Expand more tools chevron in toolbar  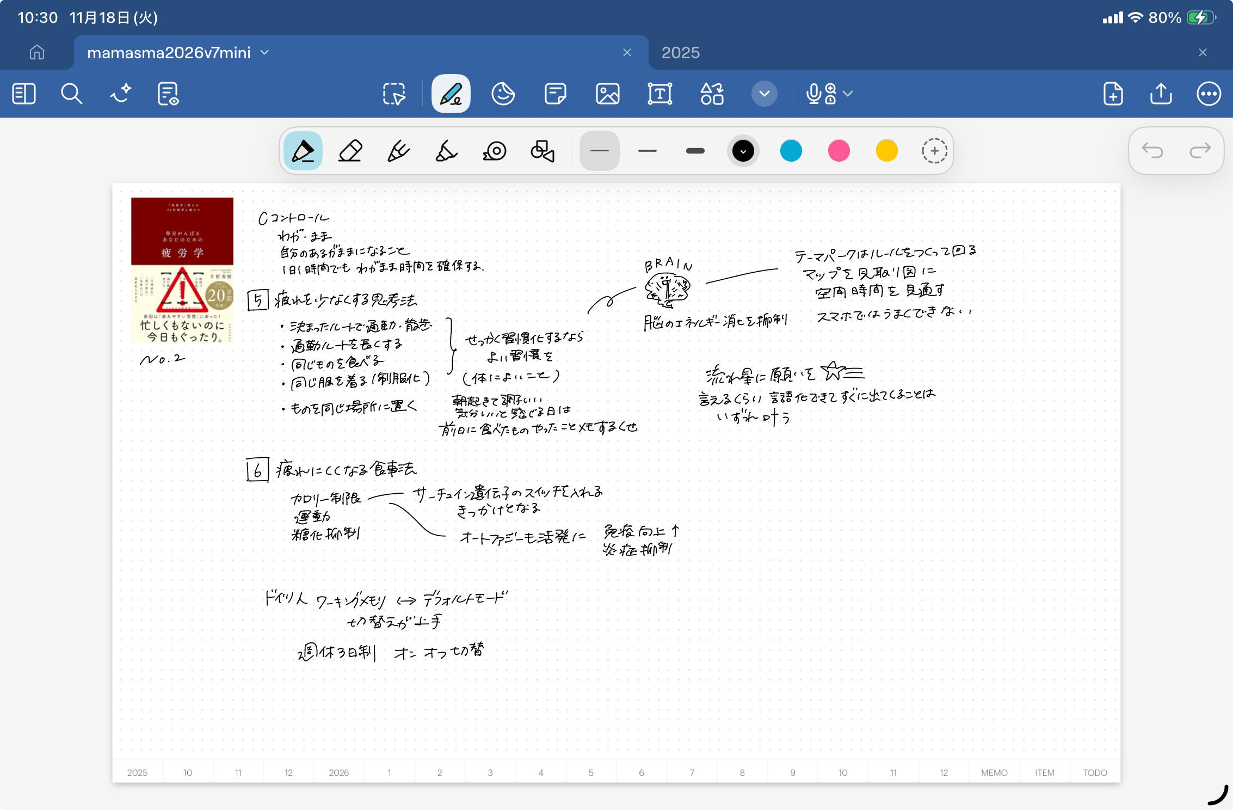pyautogui.click(x=764, y=94)
